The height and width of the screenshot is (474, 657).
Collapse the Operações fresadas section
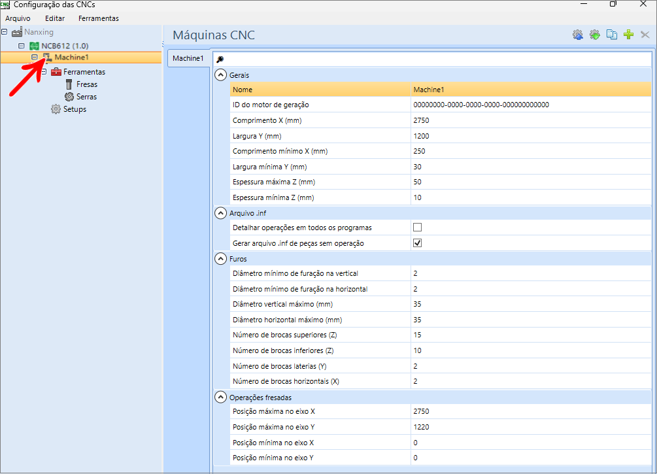click(x=221, y=398)
